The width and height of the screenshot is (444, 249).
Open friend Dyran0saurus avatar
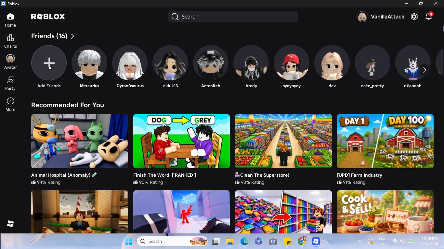130,63
